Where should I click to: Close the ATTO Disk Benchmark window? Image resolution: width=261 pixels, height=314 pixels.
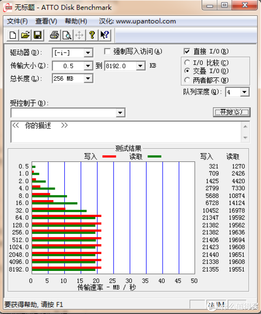click(x=244, y=5)
